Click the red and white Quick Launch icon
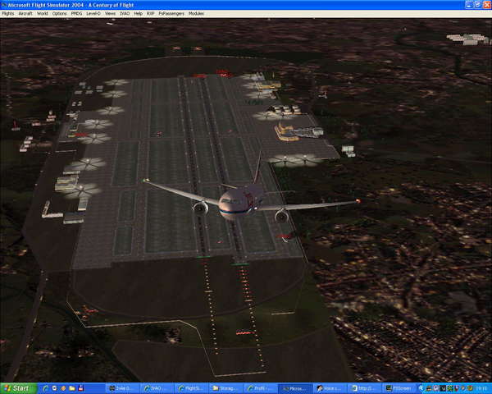The width and height of the screenshot is (492, 394). (80, 388)
